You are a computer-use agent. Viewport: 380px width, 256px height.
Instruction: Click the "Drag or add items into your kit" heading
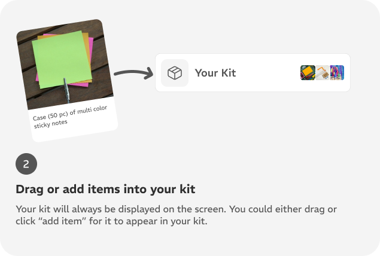[105, 189]
